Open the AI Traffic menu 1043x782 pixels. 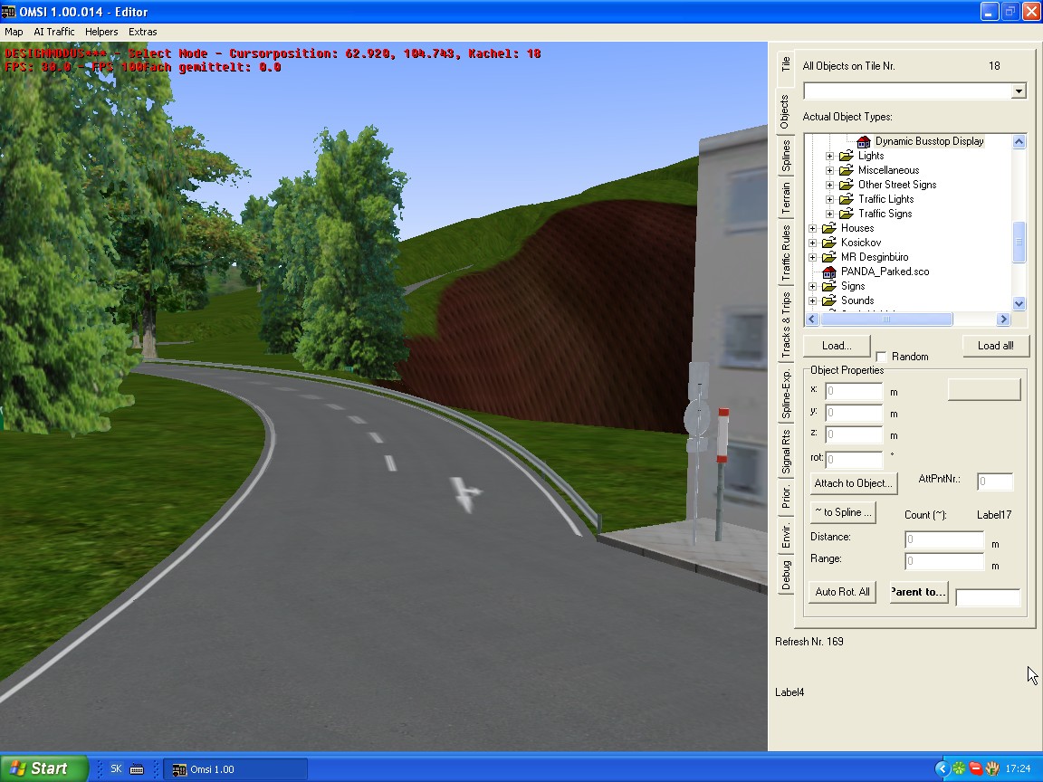[x=54, y=32]
